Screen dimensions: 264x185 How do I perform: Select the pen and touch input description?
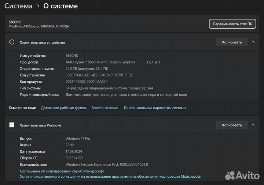click(126, 95)
